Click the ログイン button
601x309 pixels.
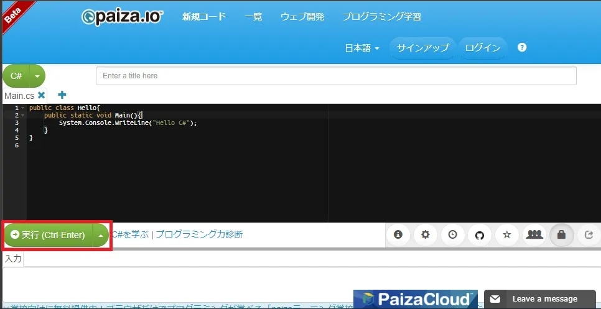point(483,48)
